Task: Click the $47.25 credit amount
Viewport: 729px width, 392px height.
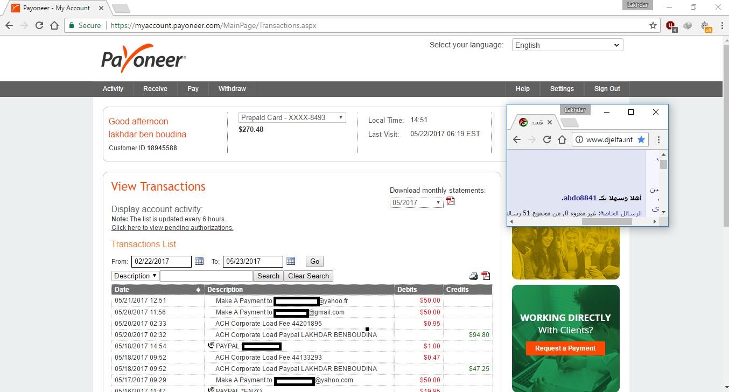Action: coord(479,369)
